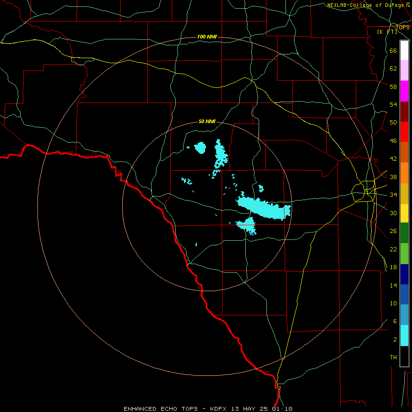Click the '50' legend value
The height and width of the screenshot is (412, 412).
(x=393, y=122)
